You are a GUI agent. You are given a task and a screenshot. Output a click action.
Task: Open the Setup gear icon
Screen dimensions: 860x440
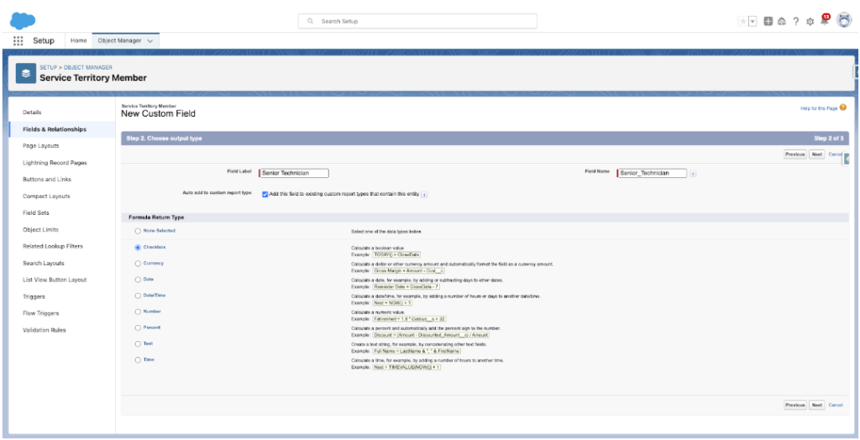coord(810,22)
